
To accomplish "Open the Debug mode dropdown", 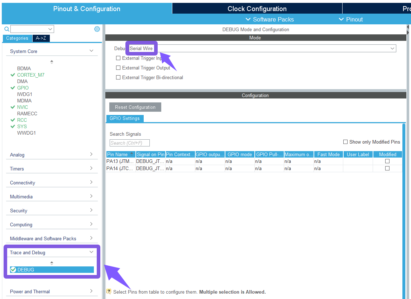I will point(262,48).
